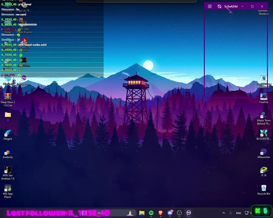Image resolution: width=273 pixels, height=218 pixels.
Task: Click the network display icon in tray
Action: pos(247,213)
